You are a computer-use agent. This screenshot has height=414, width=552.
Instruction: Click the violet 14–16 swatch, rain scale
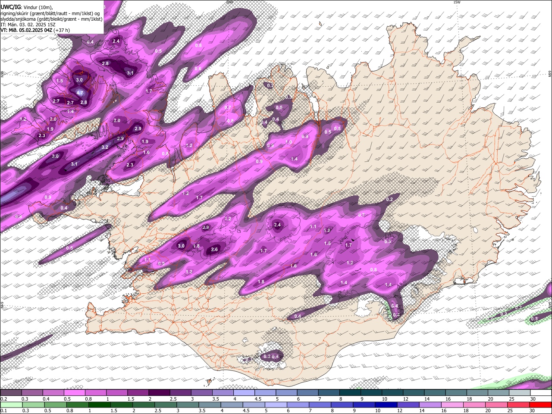coord(430,405)
